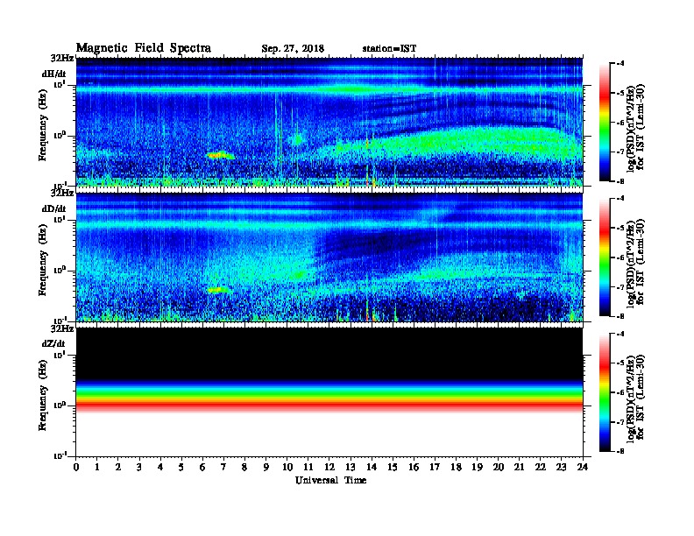Click hour "13" on the Universal Time axis
Image resolution: width=694 pixels, height=536 pixels.
pyautogui.click(x=351, y=467)
